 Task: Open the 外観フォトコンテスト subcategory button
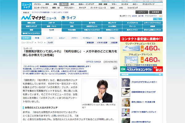pos(92,30)
